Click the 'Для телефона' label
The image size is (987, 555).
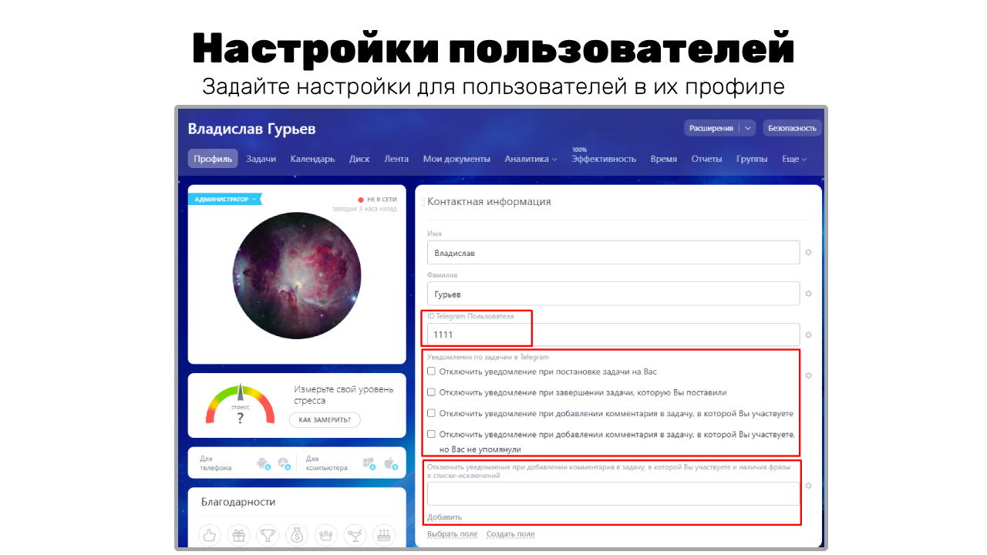pyautogui.click(x=215, y=463)
